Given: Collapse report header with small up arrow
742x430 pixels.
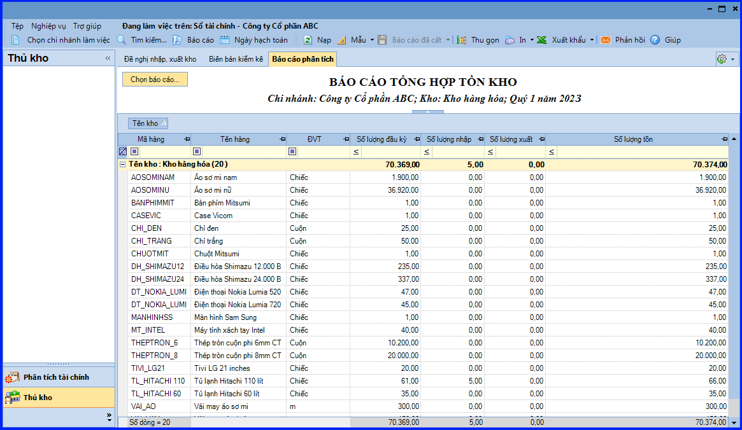Looking at the screenshot, I should coord(428,112).
